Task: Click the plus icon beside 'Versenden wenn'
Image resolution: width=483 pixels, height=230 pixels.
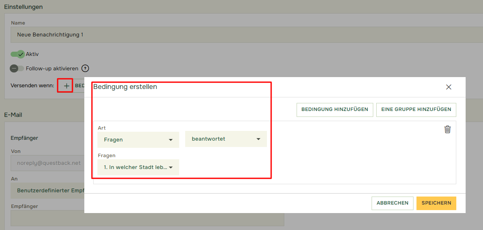Action: click(67, 86)
